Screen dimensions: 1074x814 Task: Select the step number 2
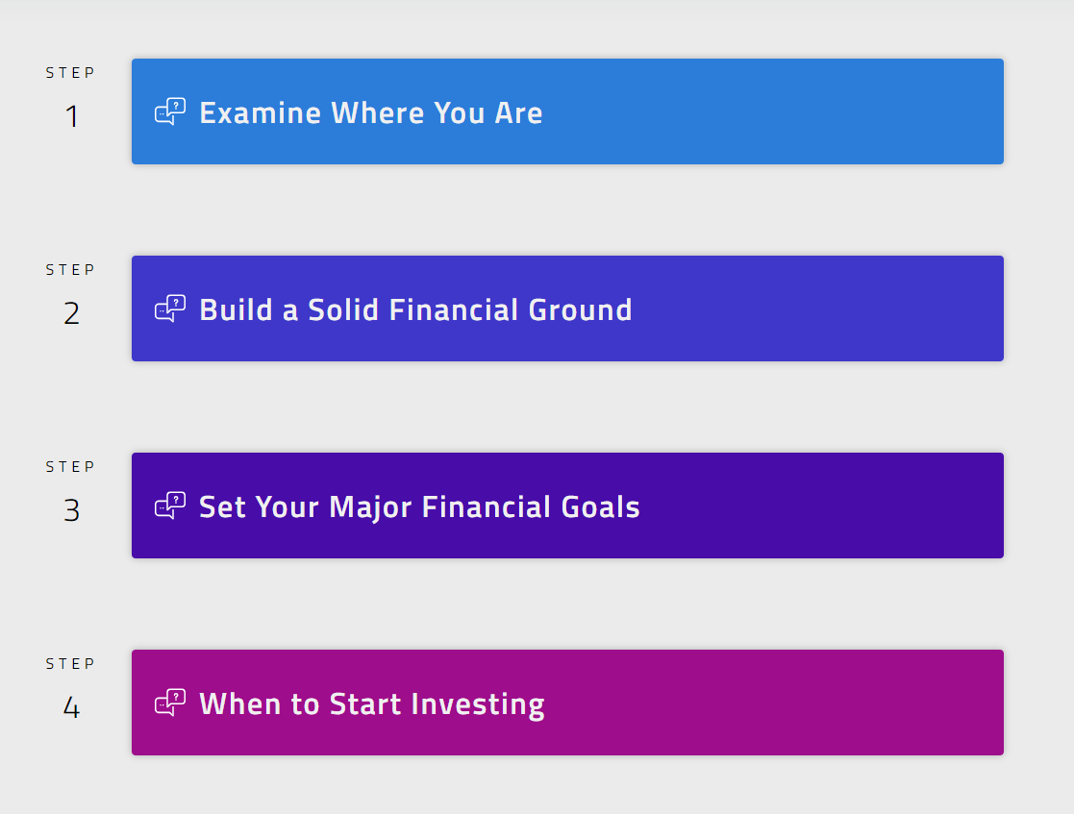71,314
